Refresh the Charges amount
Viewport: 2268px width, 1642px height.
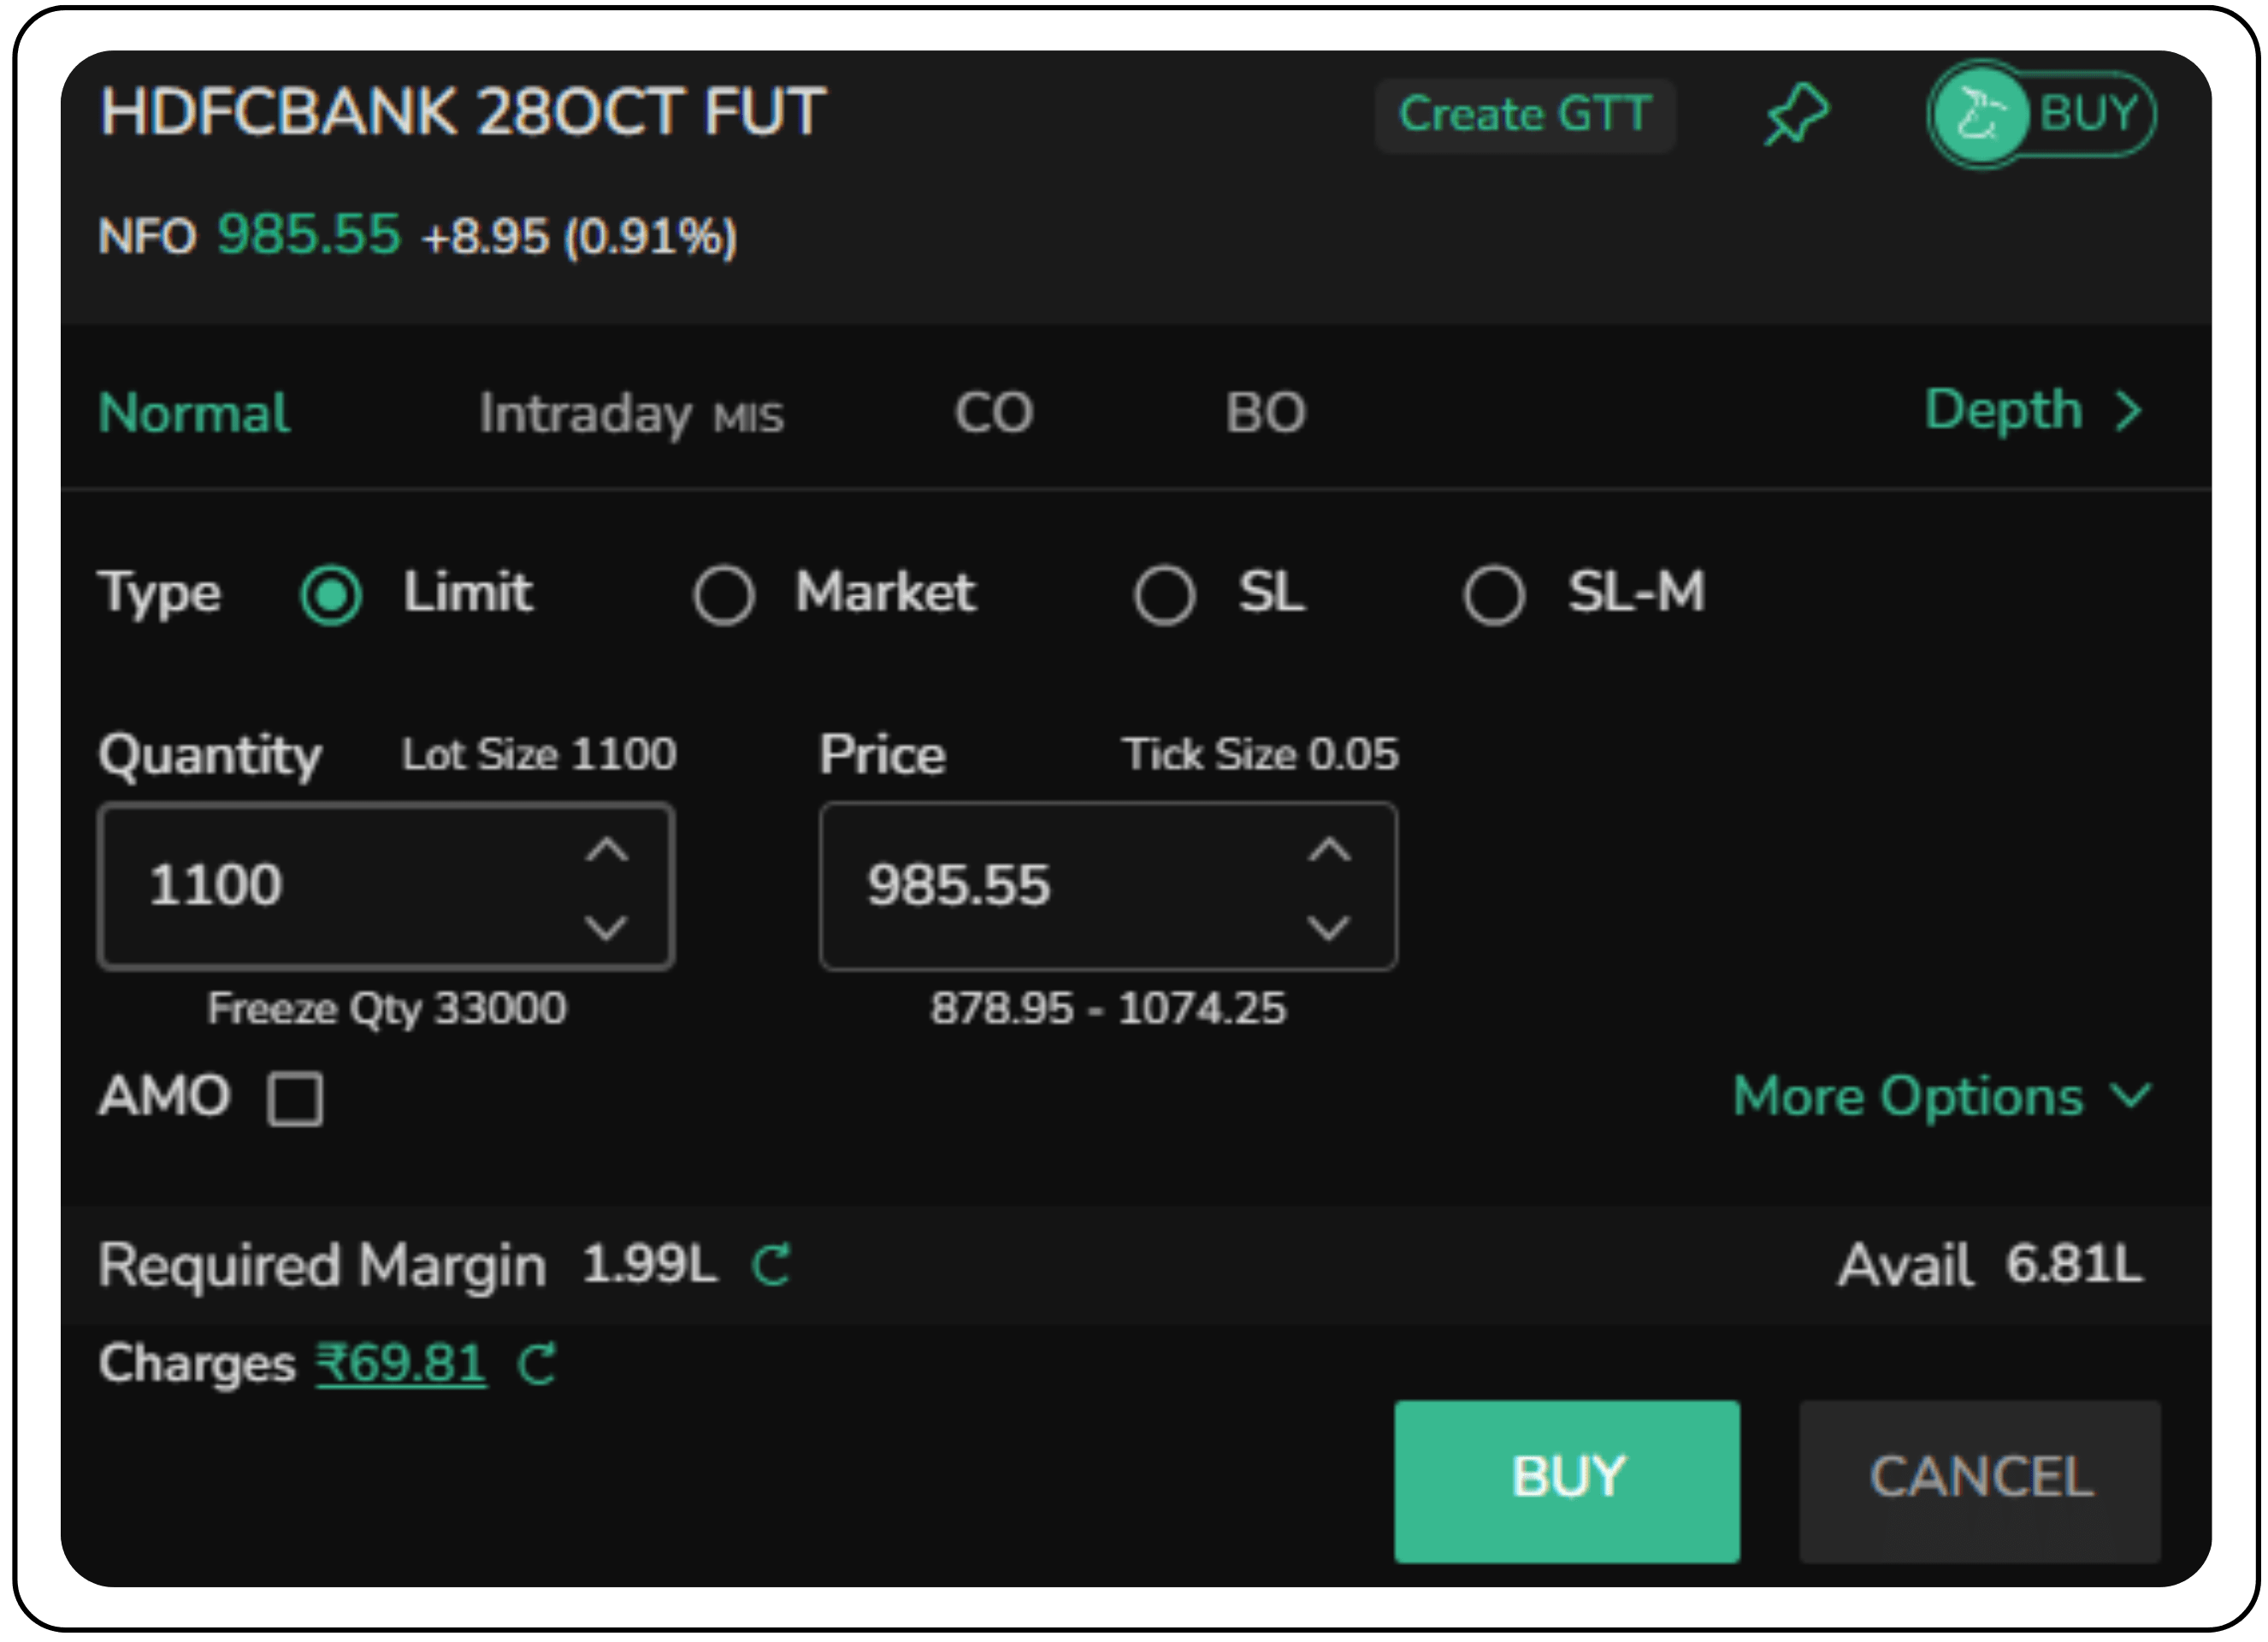[x=537, y=1364]
